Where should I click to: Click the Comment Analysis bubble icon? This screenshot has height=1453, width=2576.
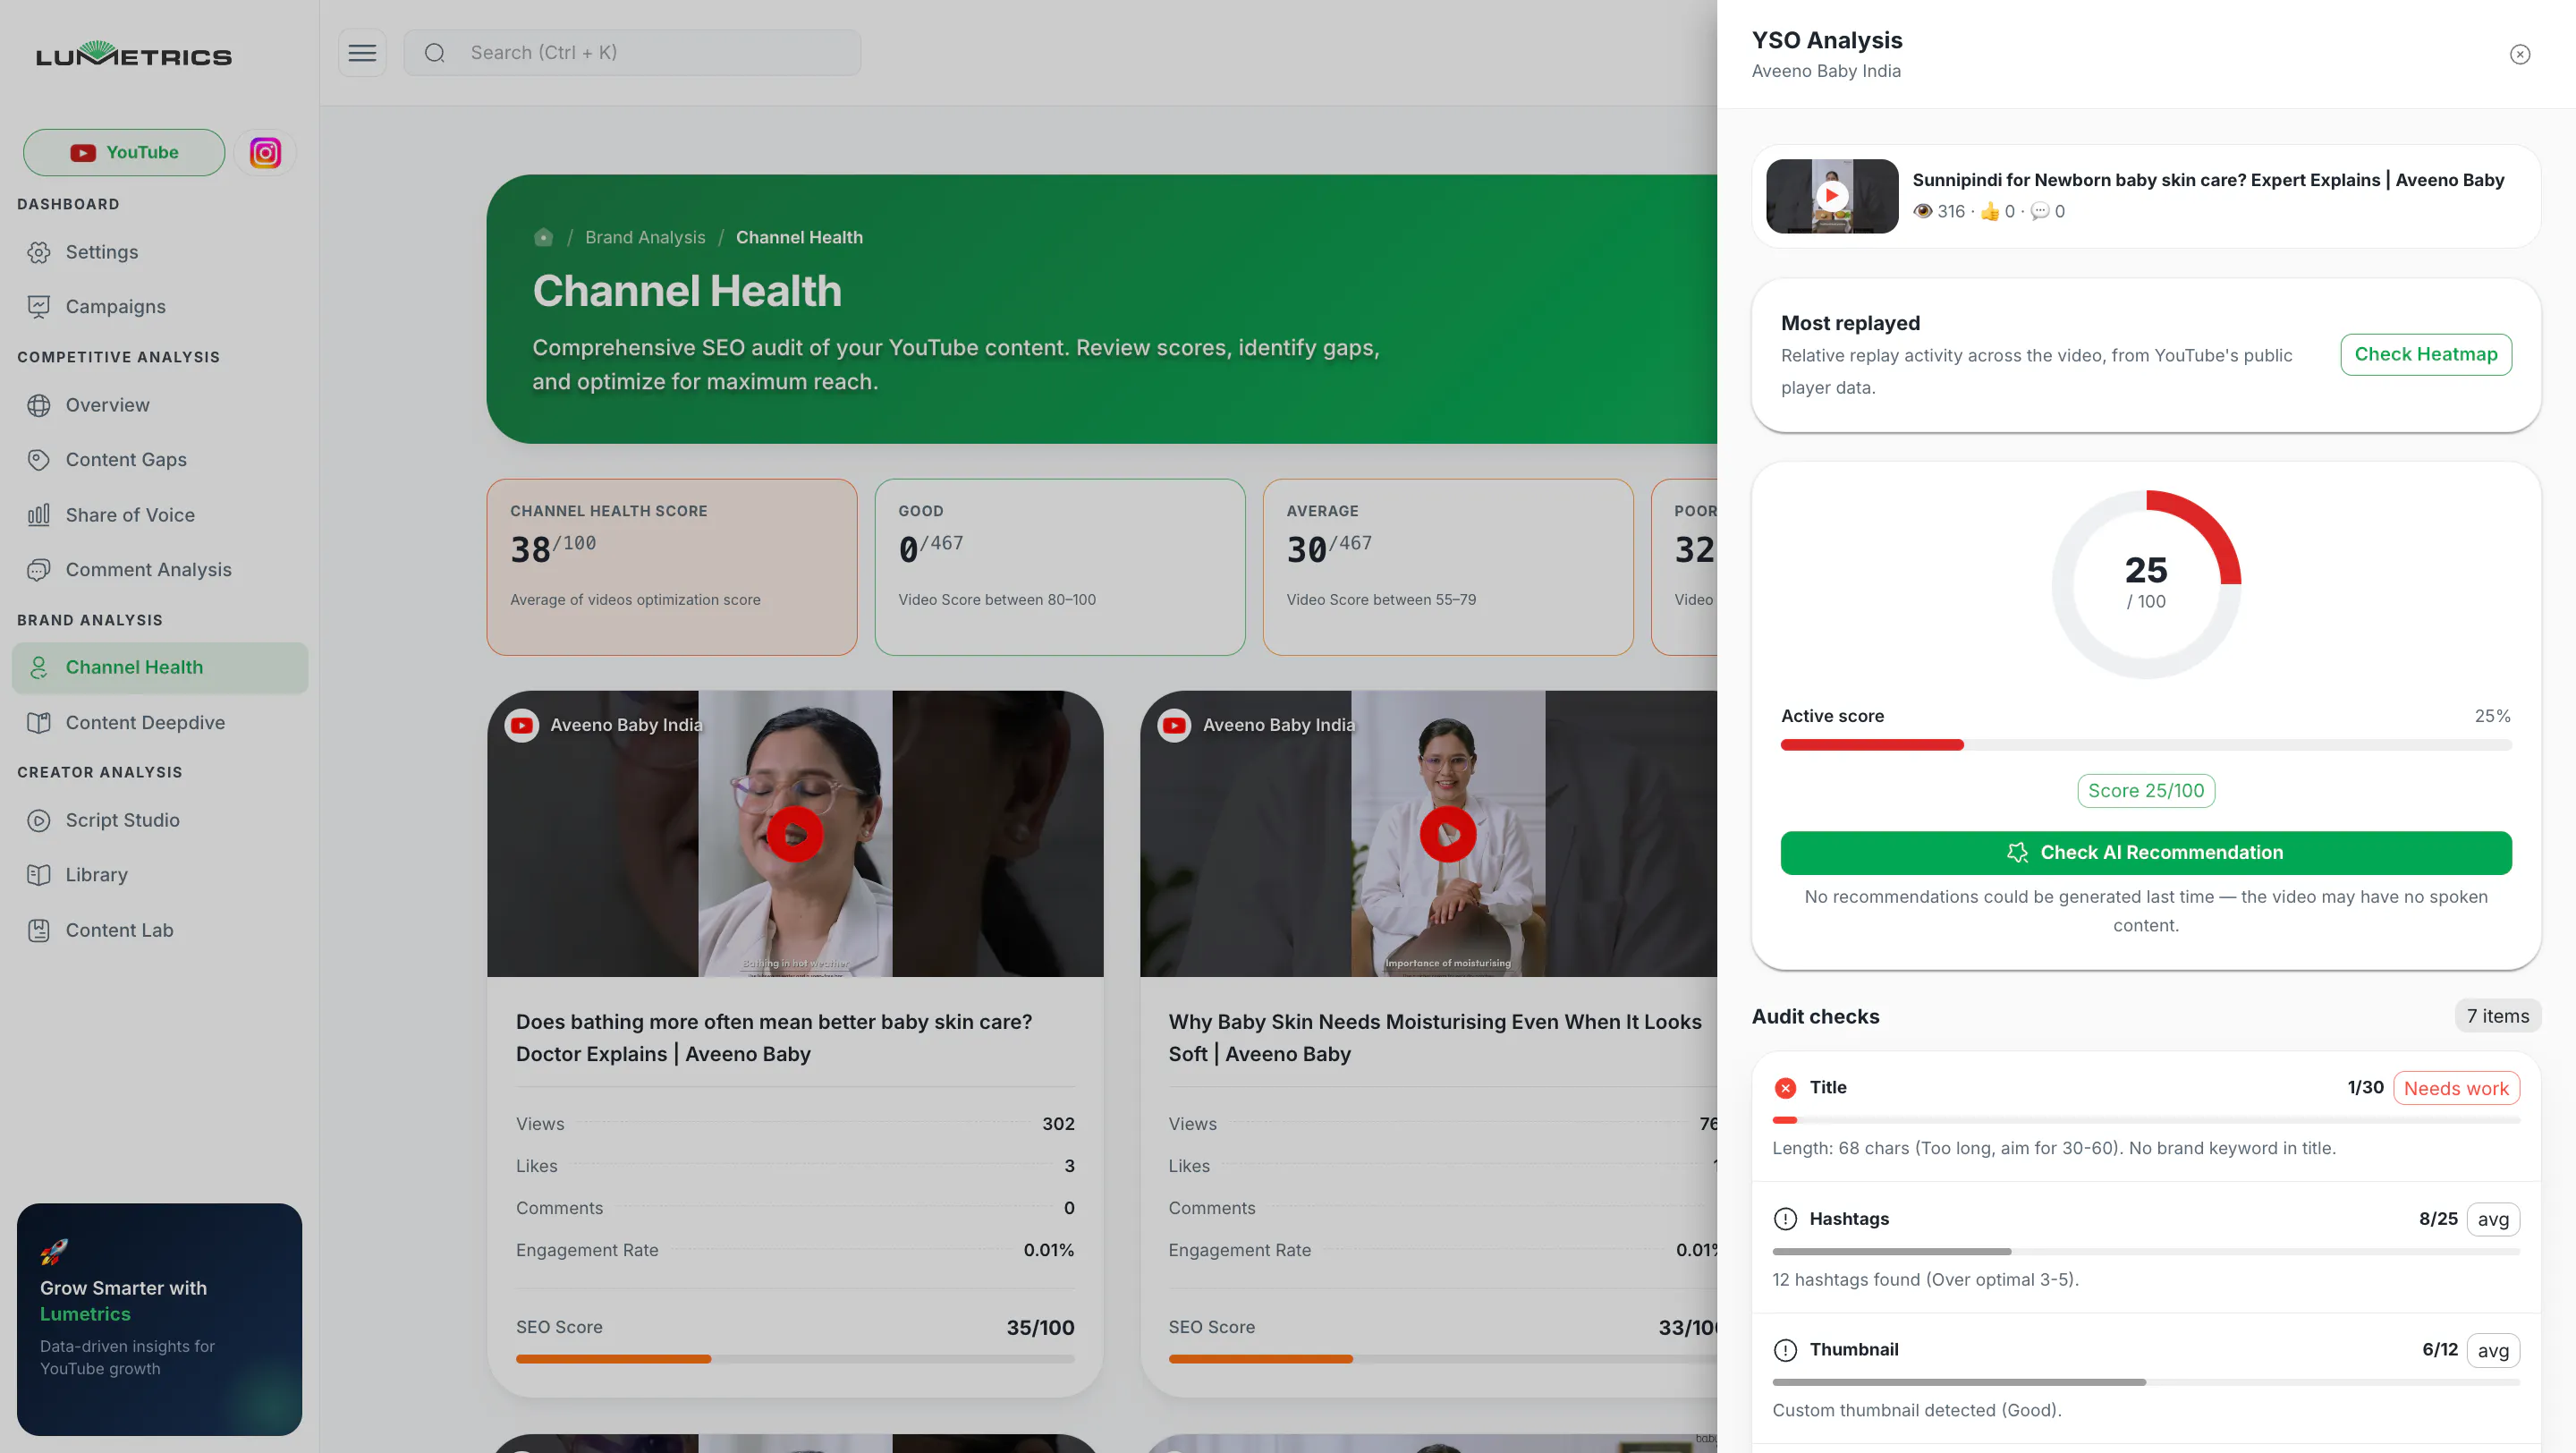[39, 570]
